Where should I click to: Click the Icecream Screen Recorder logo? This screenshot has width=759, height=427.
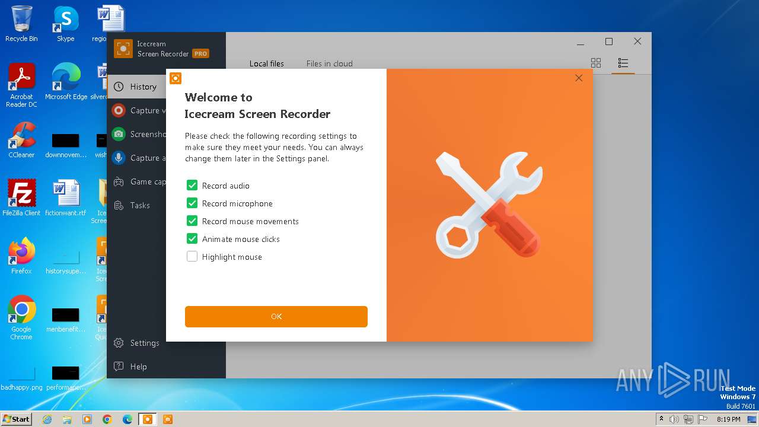point(123,49)
